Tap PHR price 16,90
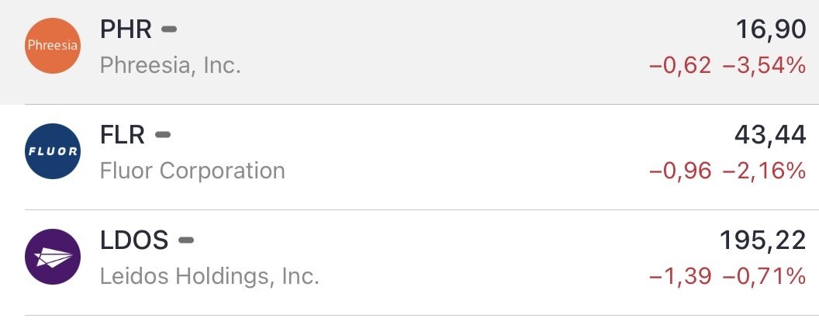 pyautogui.click(x=770, y=31)
